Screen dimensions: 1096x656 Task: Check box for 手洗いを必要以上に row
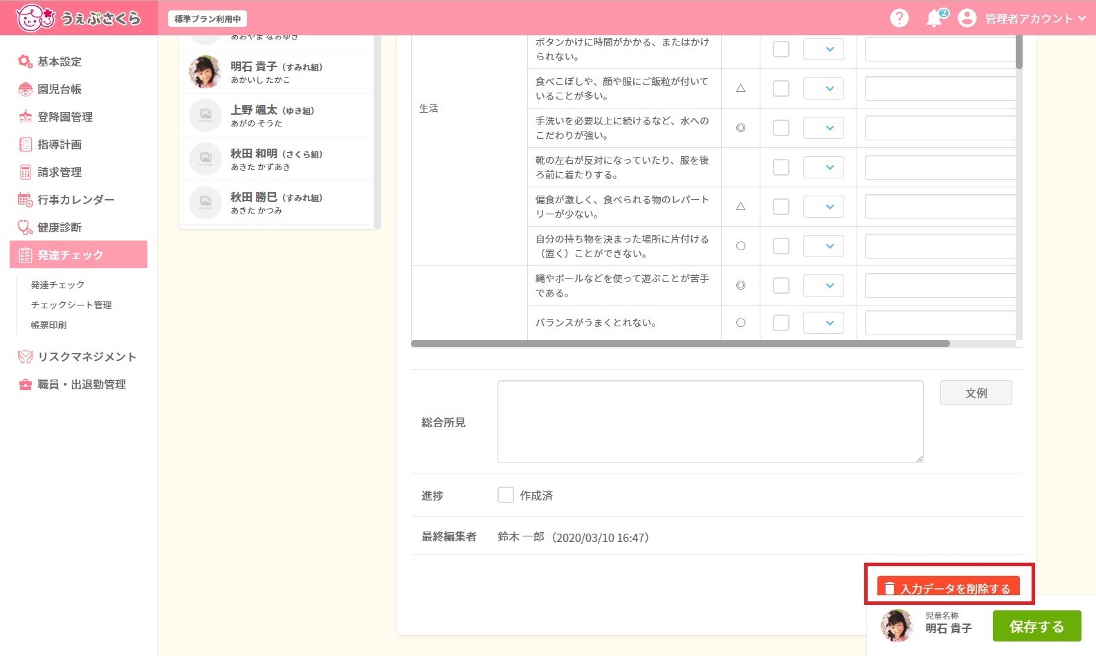pos(780,128)
